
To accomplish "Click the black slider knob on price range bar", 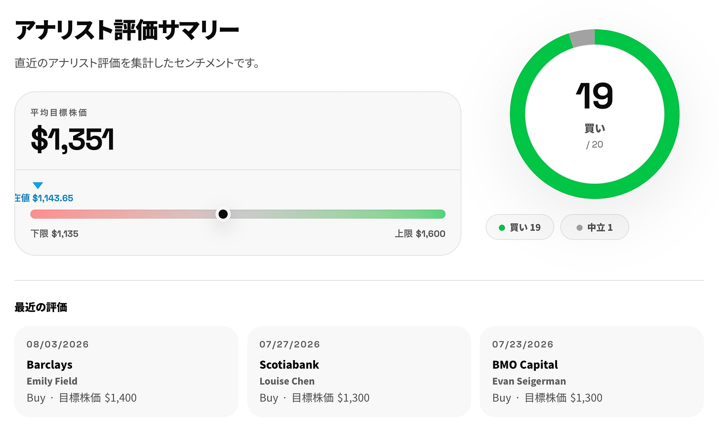I will click(223, 214).
